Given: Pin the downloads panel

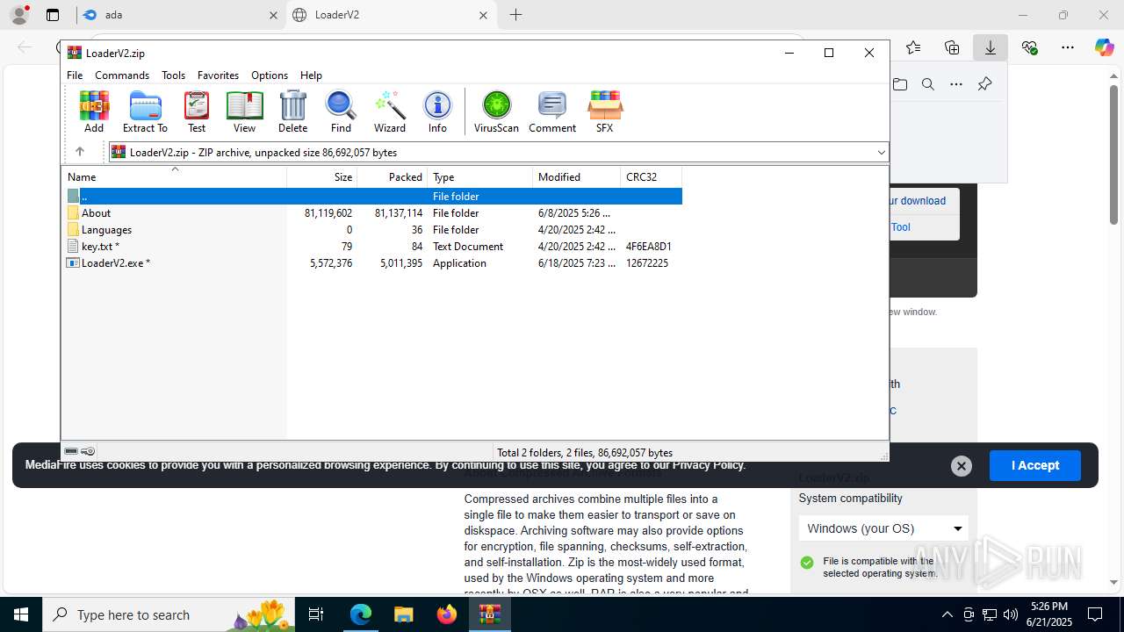Looking at the screenshot, I should pos(984,84).
